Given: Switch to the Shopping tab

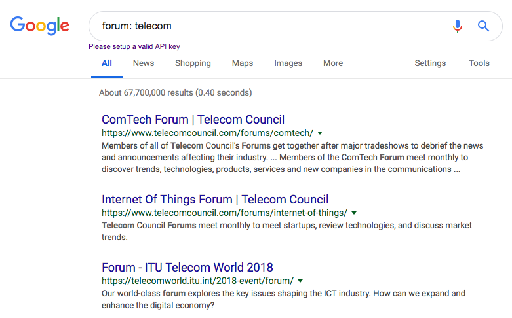Looking at the screenshot, I should tap(193, 63).
